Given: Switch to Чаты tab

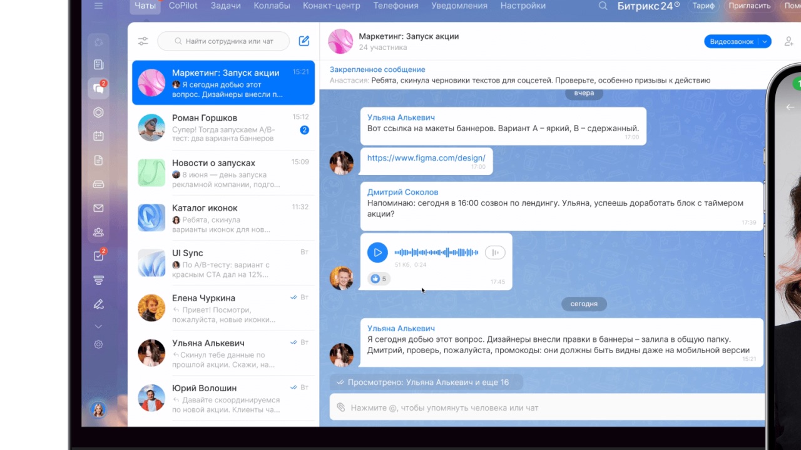Looking at the screenshot, I should (x=145, y=6).
